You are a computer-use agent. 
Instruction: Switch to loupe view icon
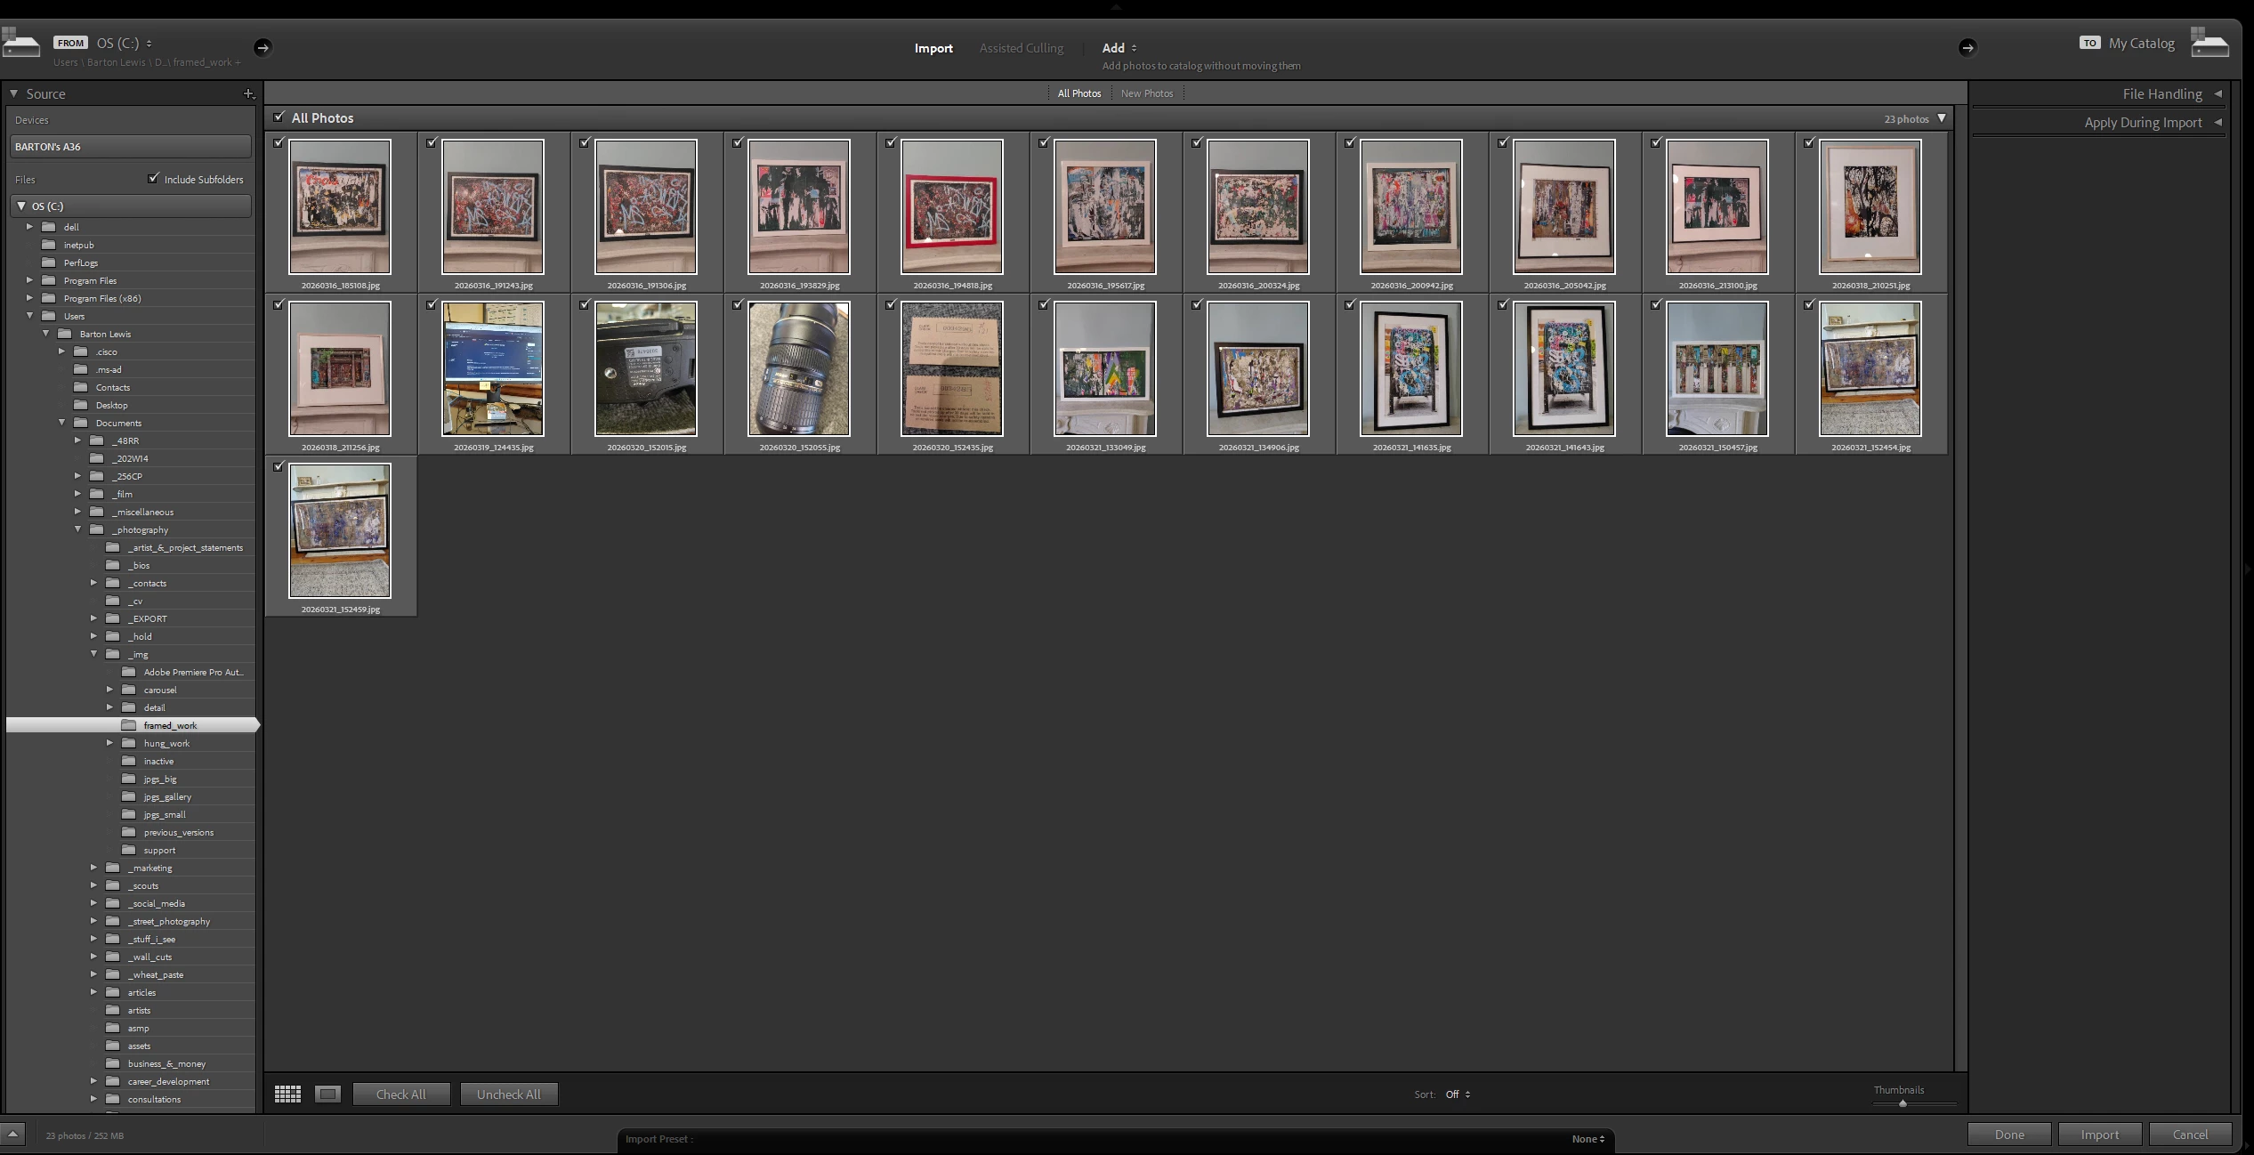(327, 1094)
